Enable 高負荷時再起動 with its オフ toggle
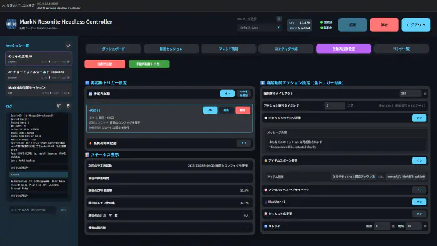Image resolution: width=437 pixels, height=246 pixels. [244, 143]
